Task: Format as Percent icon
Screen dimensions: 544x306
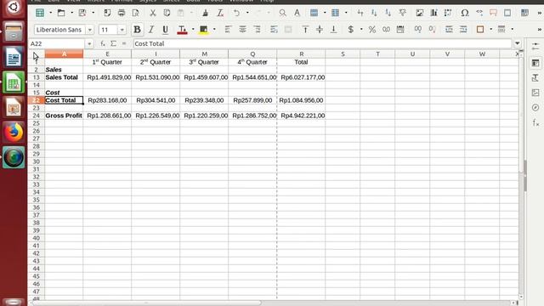Action: [372, 30]
